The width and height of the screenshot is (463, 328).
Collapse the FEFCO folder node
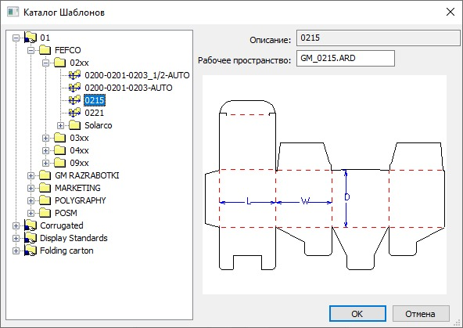(x=31, y=51)
